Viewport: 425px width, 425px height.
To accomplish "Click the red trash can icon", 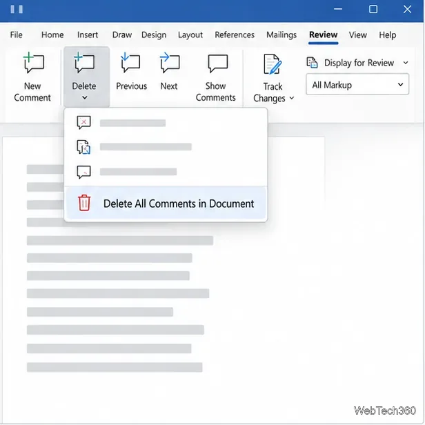I will coord(84,203).
